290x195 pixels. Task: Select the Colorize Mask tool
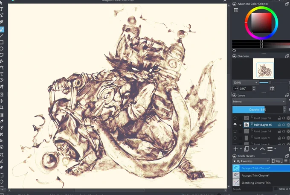[1, 128]
